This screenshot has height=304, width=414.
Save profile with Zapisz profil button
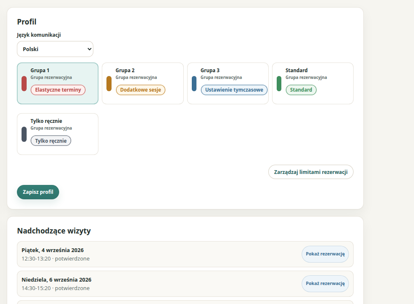(38, 192)
